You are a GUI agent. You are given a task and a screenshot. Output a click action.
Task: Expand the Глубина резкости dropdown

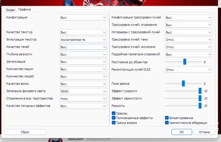[x=83, y=54]
